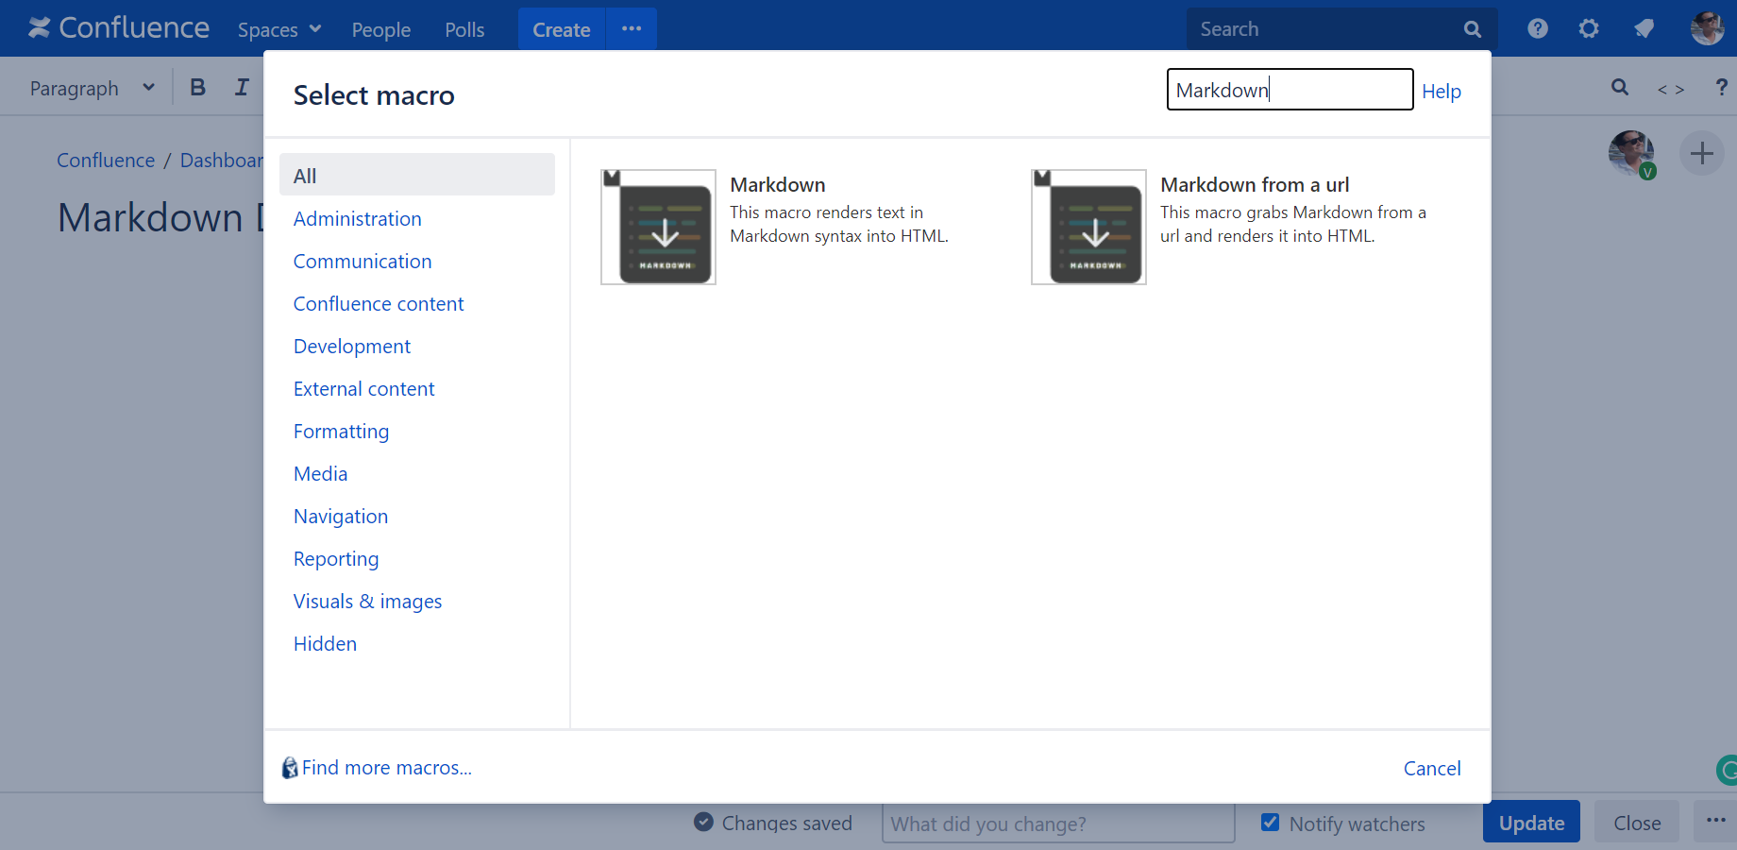
Task: Select the All macro category
Action: 417,175
